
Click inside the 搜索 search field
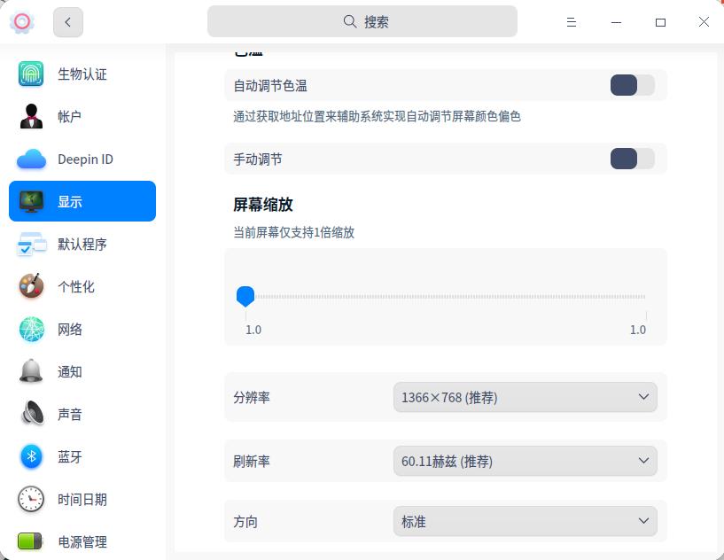tap(362, 21)
